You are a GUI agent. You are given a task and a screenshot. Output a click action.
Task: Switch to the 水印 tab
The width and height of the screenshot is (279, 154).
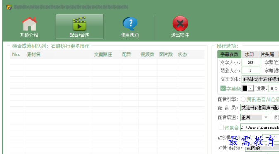coord(249,54)
